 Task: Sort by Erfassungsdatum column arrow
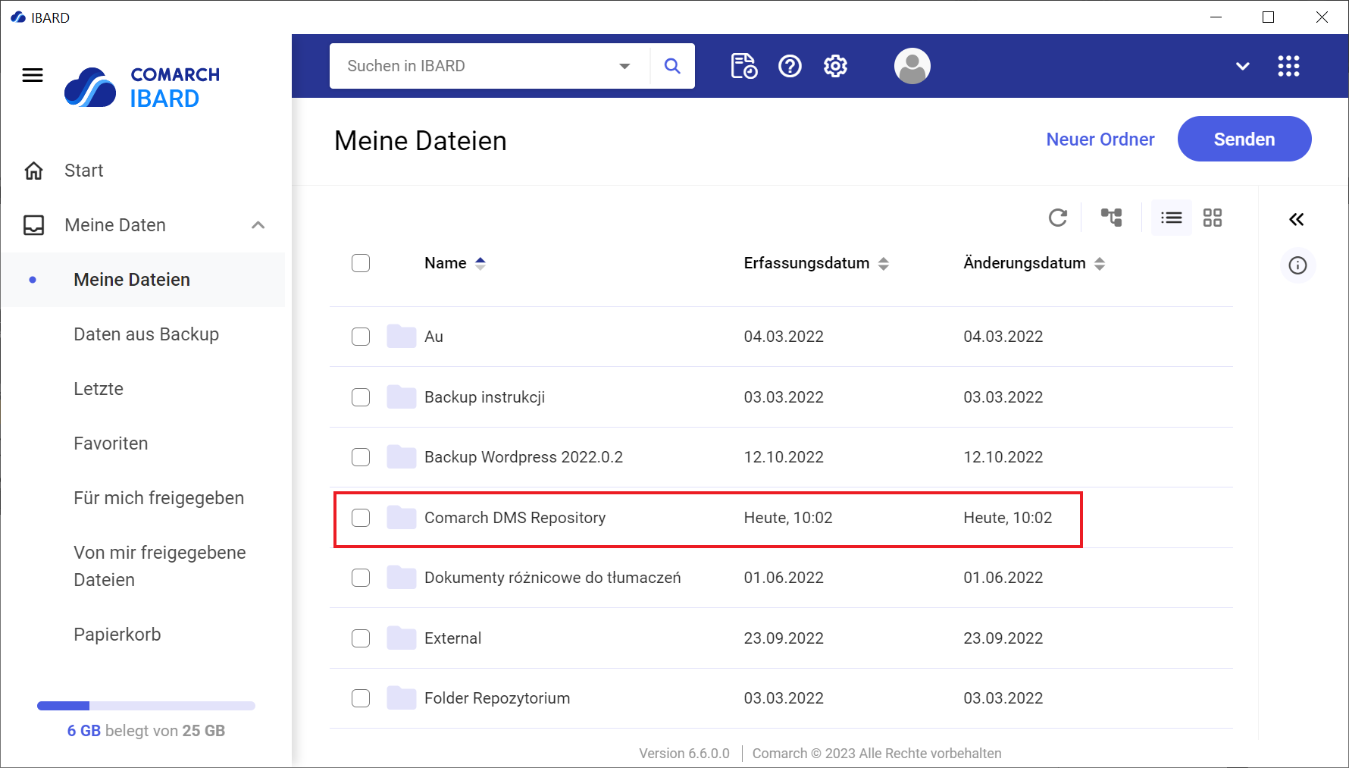(x=884, y=263)
